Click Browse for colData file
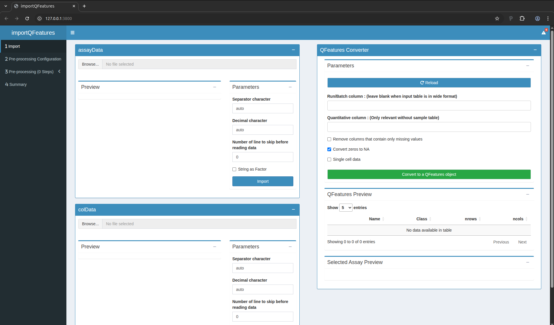554x325 pixels. (x=90, y=224)
